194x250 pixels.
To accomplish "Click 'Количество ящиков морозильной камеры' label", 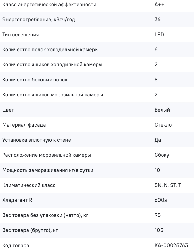I will [x=53, y=95].
